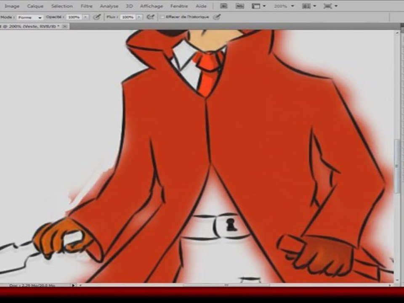
Task: Open the Calque menu
Action: click(x=35, y=6)
